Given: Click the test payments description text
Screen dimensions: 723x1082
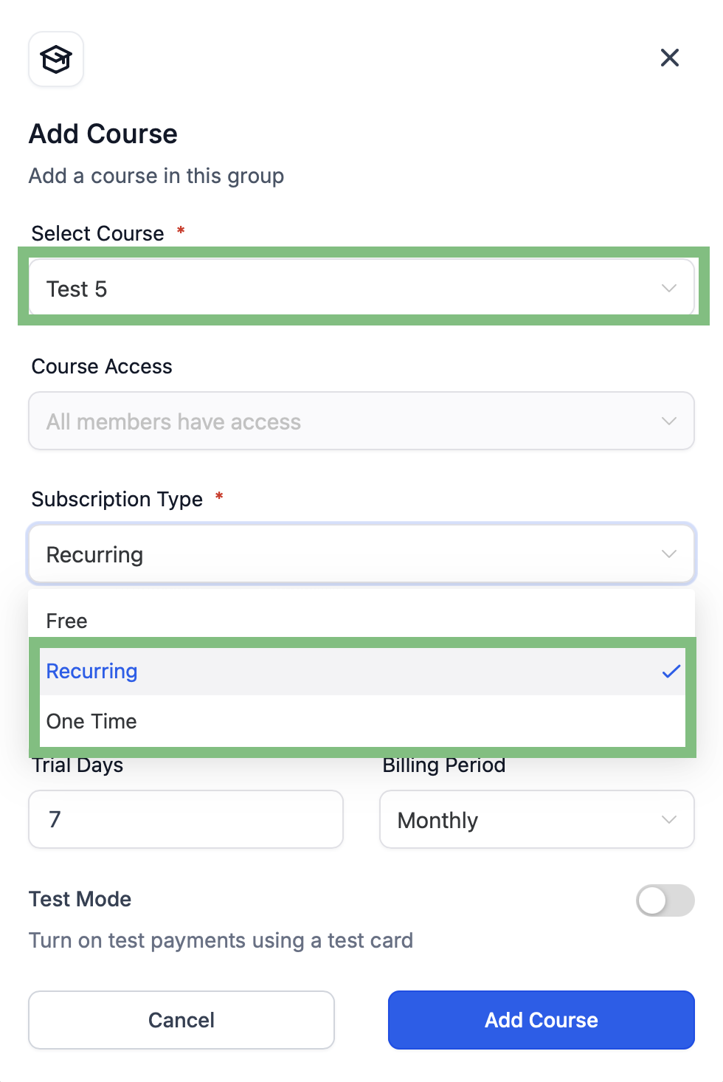Looking at the screenshot, I should pos(221,940).
